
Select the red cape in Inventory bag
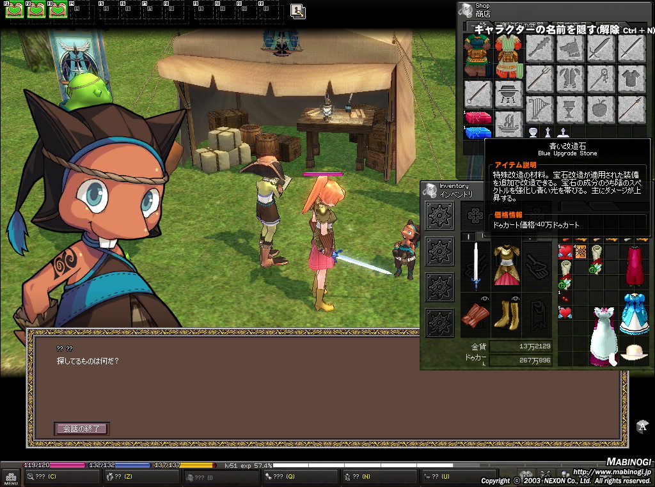click(635, 266)
